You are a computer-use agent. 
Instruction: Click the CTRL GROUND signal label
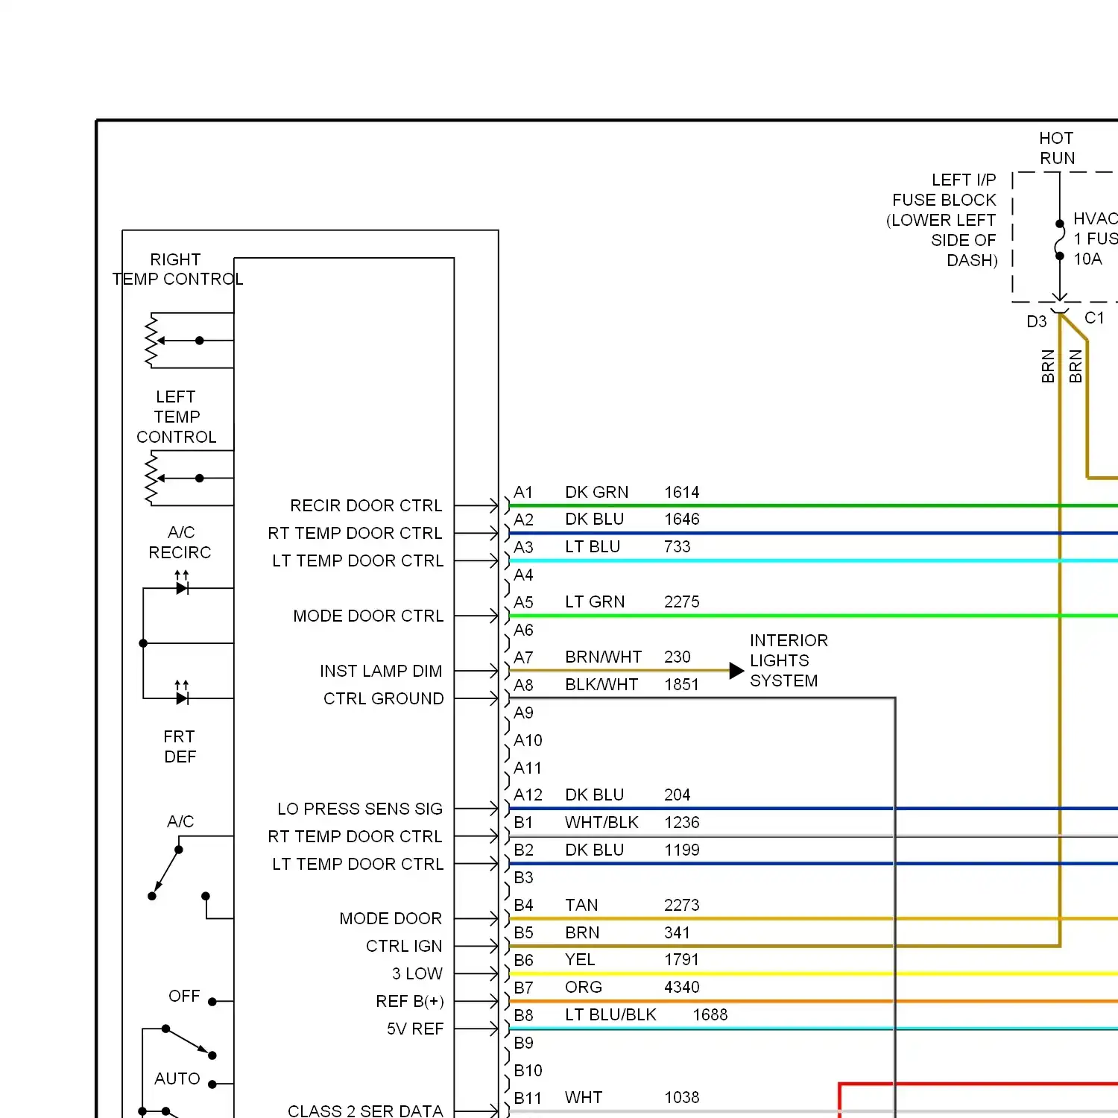[383, 698]
